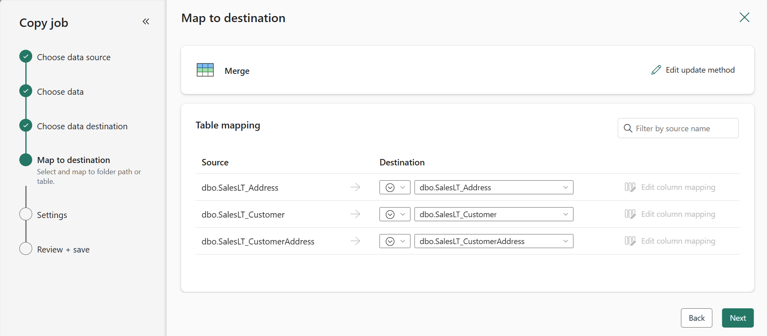Click column mapping icon for SalesLT_CustomerAddress row
This screenshot has width=767, height=336.
(630, 241)
